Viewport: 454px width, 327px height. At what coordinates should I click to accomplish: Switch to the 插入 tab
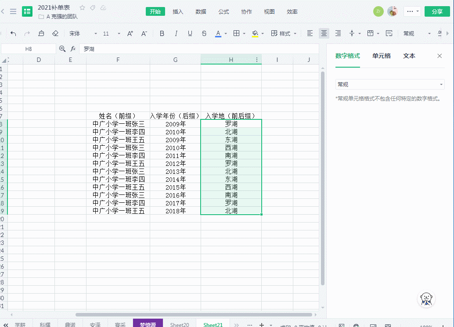178,11
